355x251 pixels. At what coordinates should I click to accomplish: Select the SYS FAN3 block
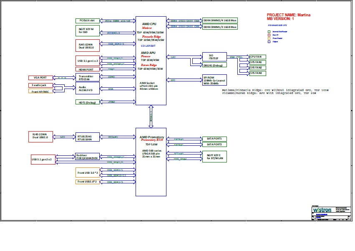pyautogui.click(x=258, y=73)
